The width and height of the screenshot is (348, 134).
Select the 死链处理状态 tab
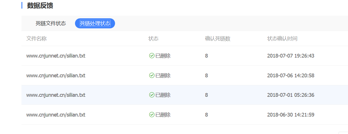(x=95, y=23)
